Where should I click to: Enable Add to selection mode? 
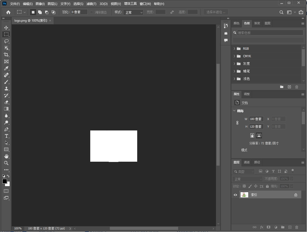40,12
